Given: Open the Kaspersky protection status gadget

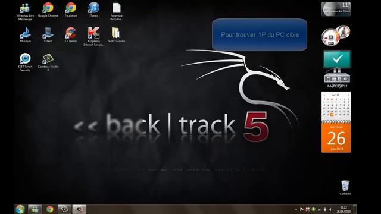Looking at the screenshot, I should [336, 69].
